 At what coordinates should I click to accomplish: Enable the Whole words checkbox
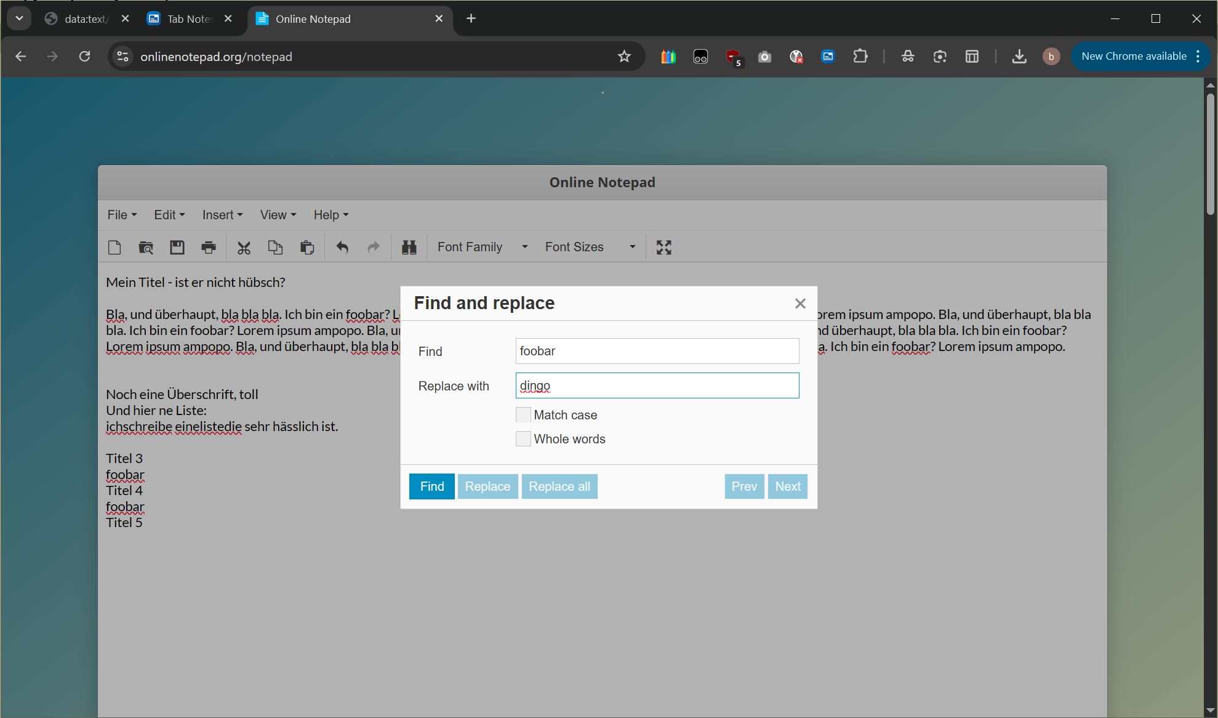(523, 439)
